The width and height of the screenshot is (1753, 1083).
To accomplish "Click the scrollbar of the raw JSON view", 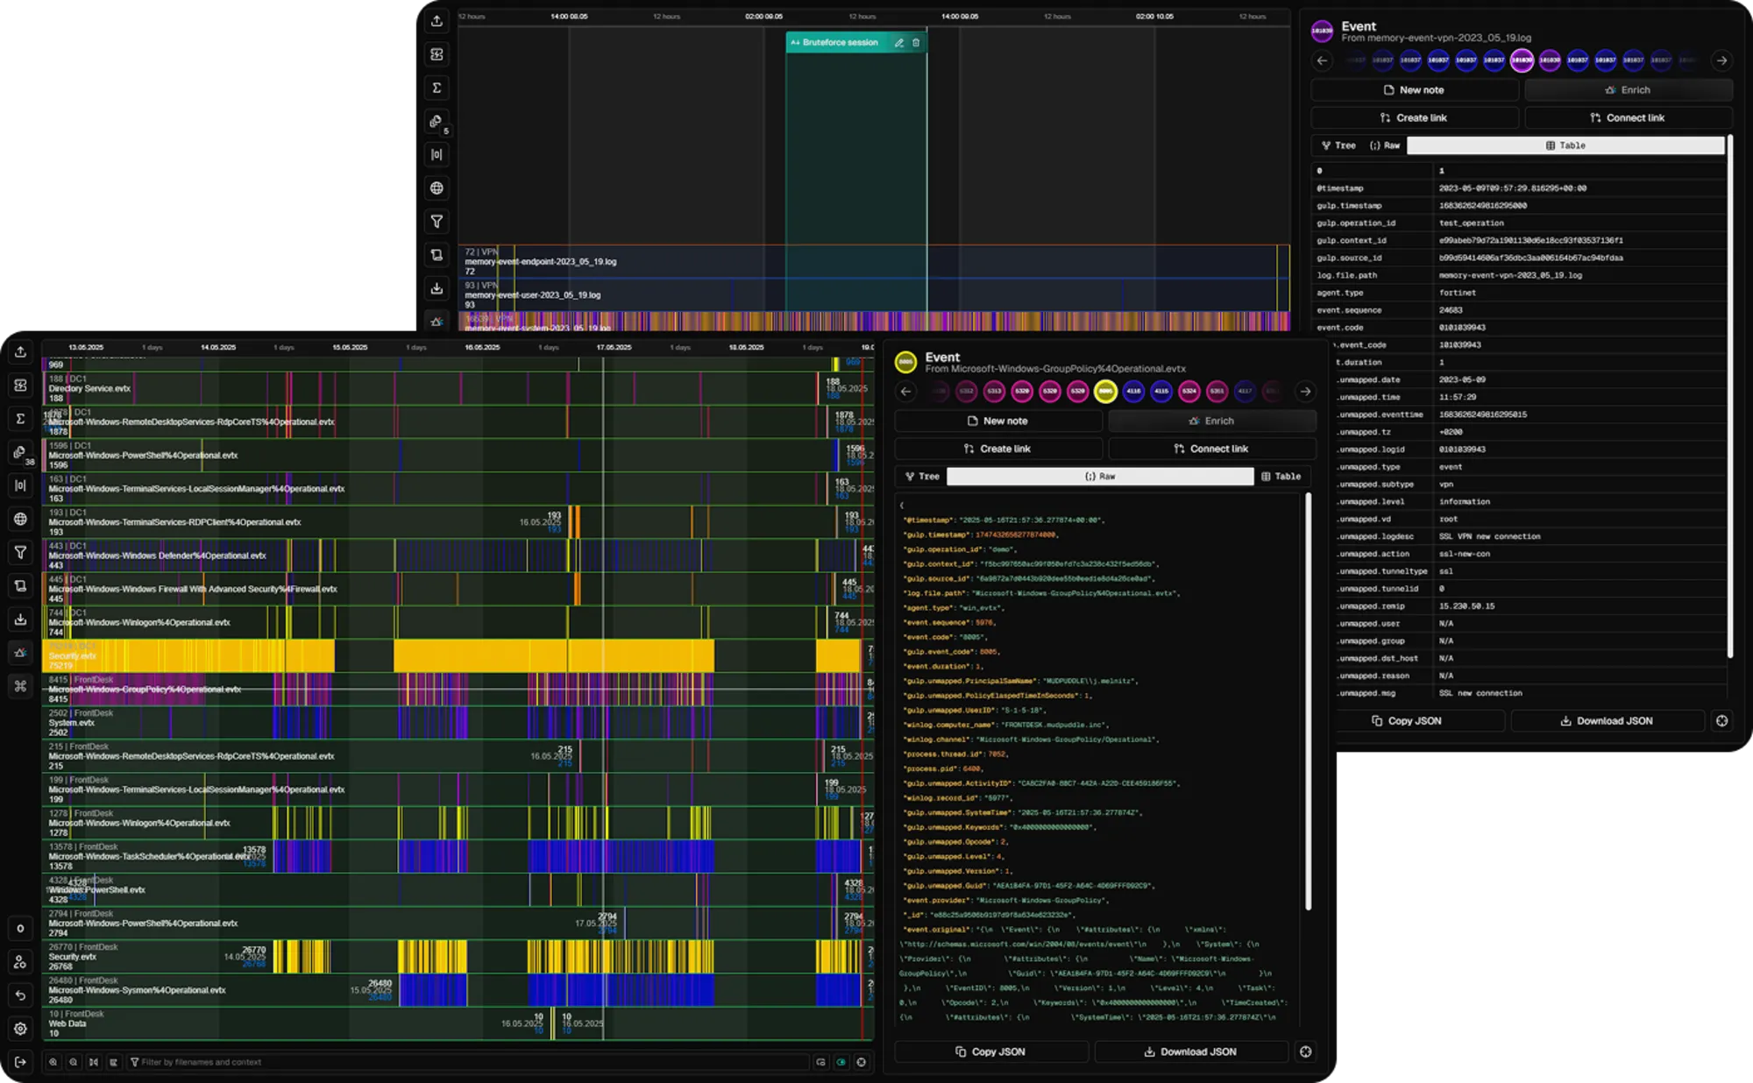I will tap(1309, 701).
